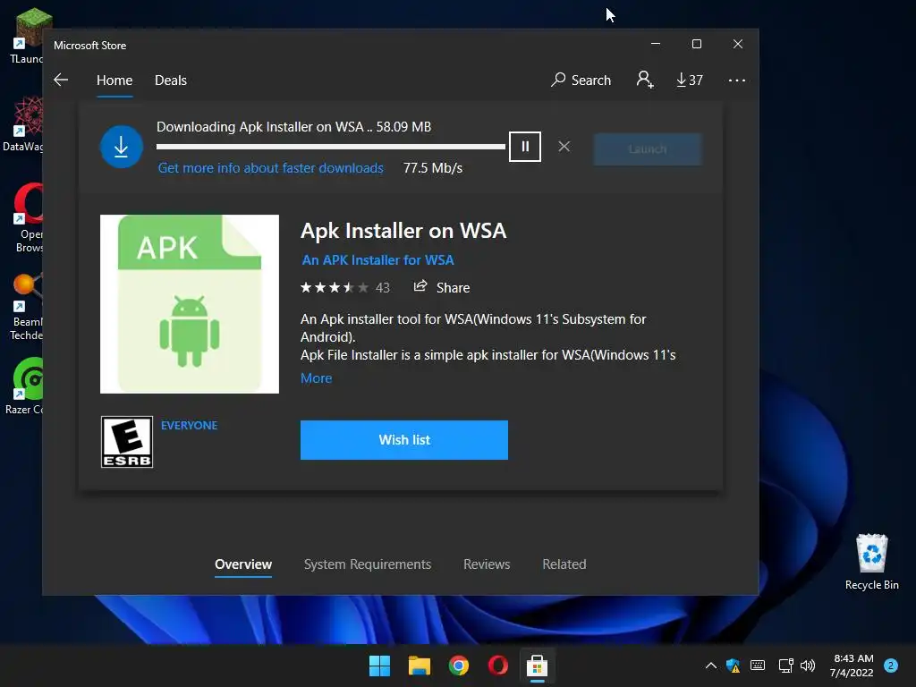Viewport: 916px width, 687px height.
Task: Click the ESRB Everyone rating badge
Action: point(127,442)
